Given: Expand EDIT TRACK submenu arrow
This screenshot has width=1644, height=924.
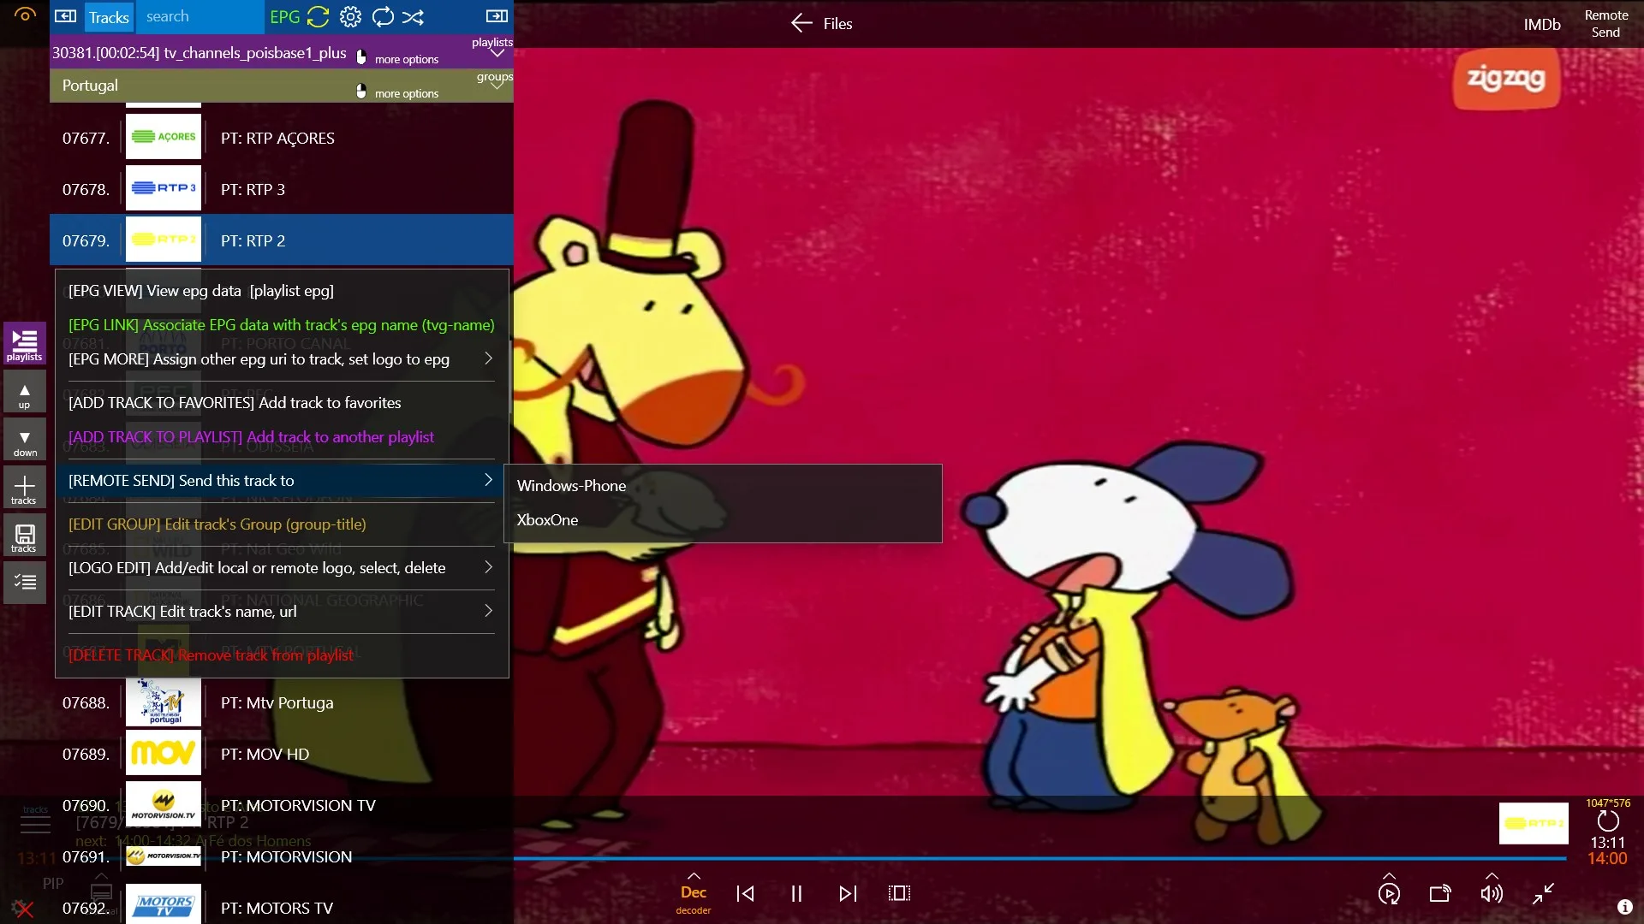Looking at the screenshot, I should point(488,611).
